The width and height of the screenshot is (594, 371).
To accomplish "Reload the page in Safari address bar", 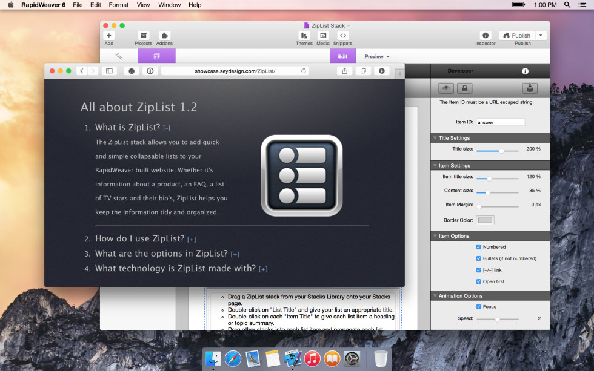I will [304, 71].
